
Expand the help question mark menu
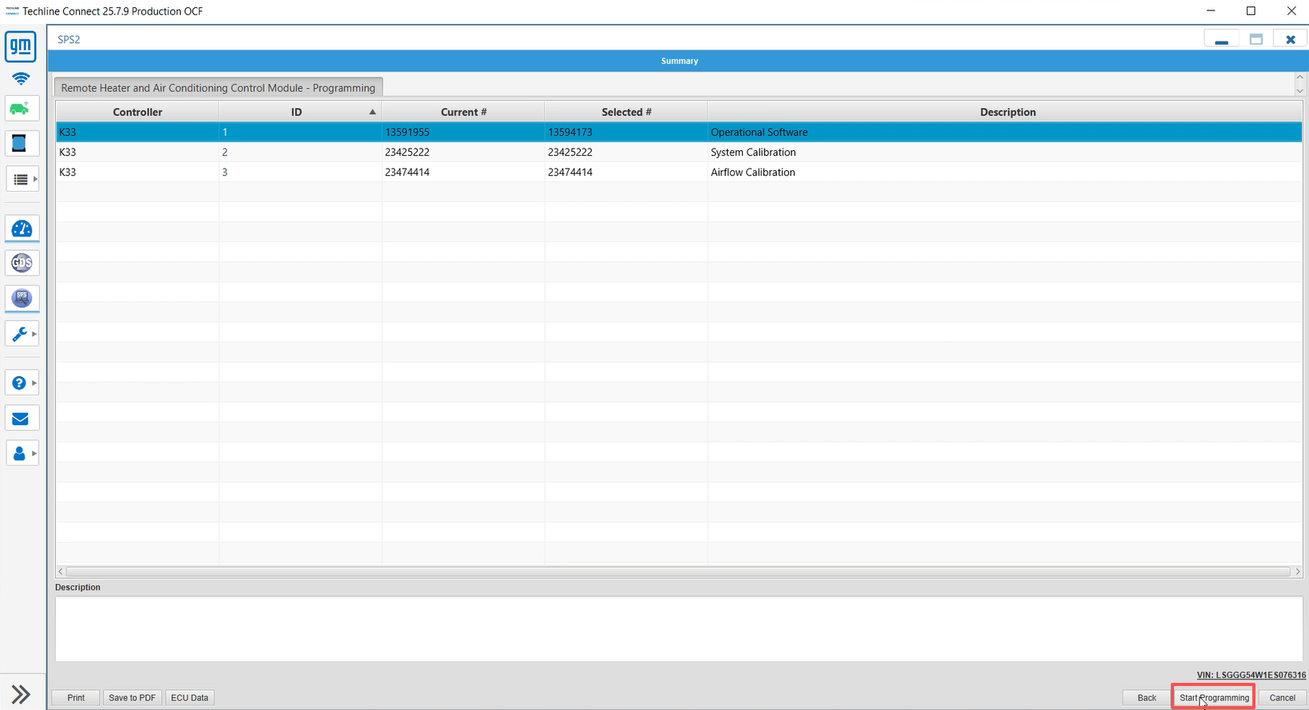(22, 383)
